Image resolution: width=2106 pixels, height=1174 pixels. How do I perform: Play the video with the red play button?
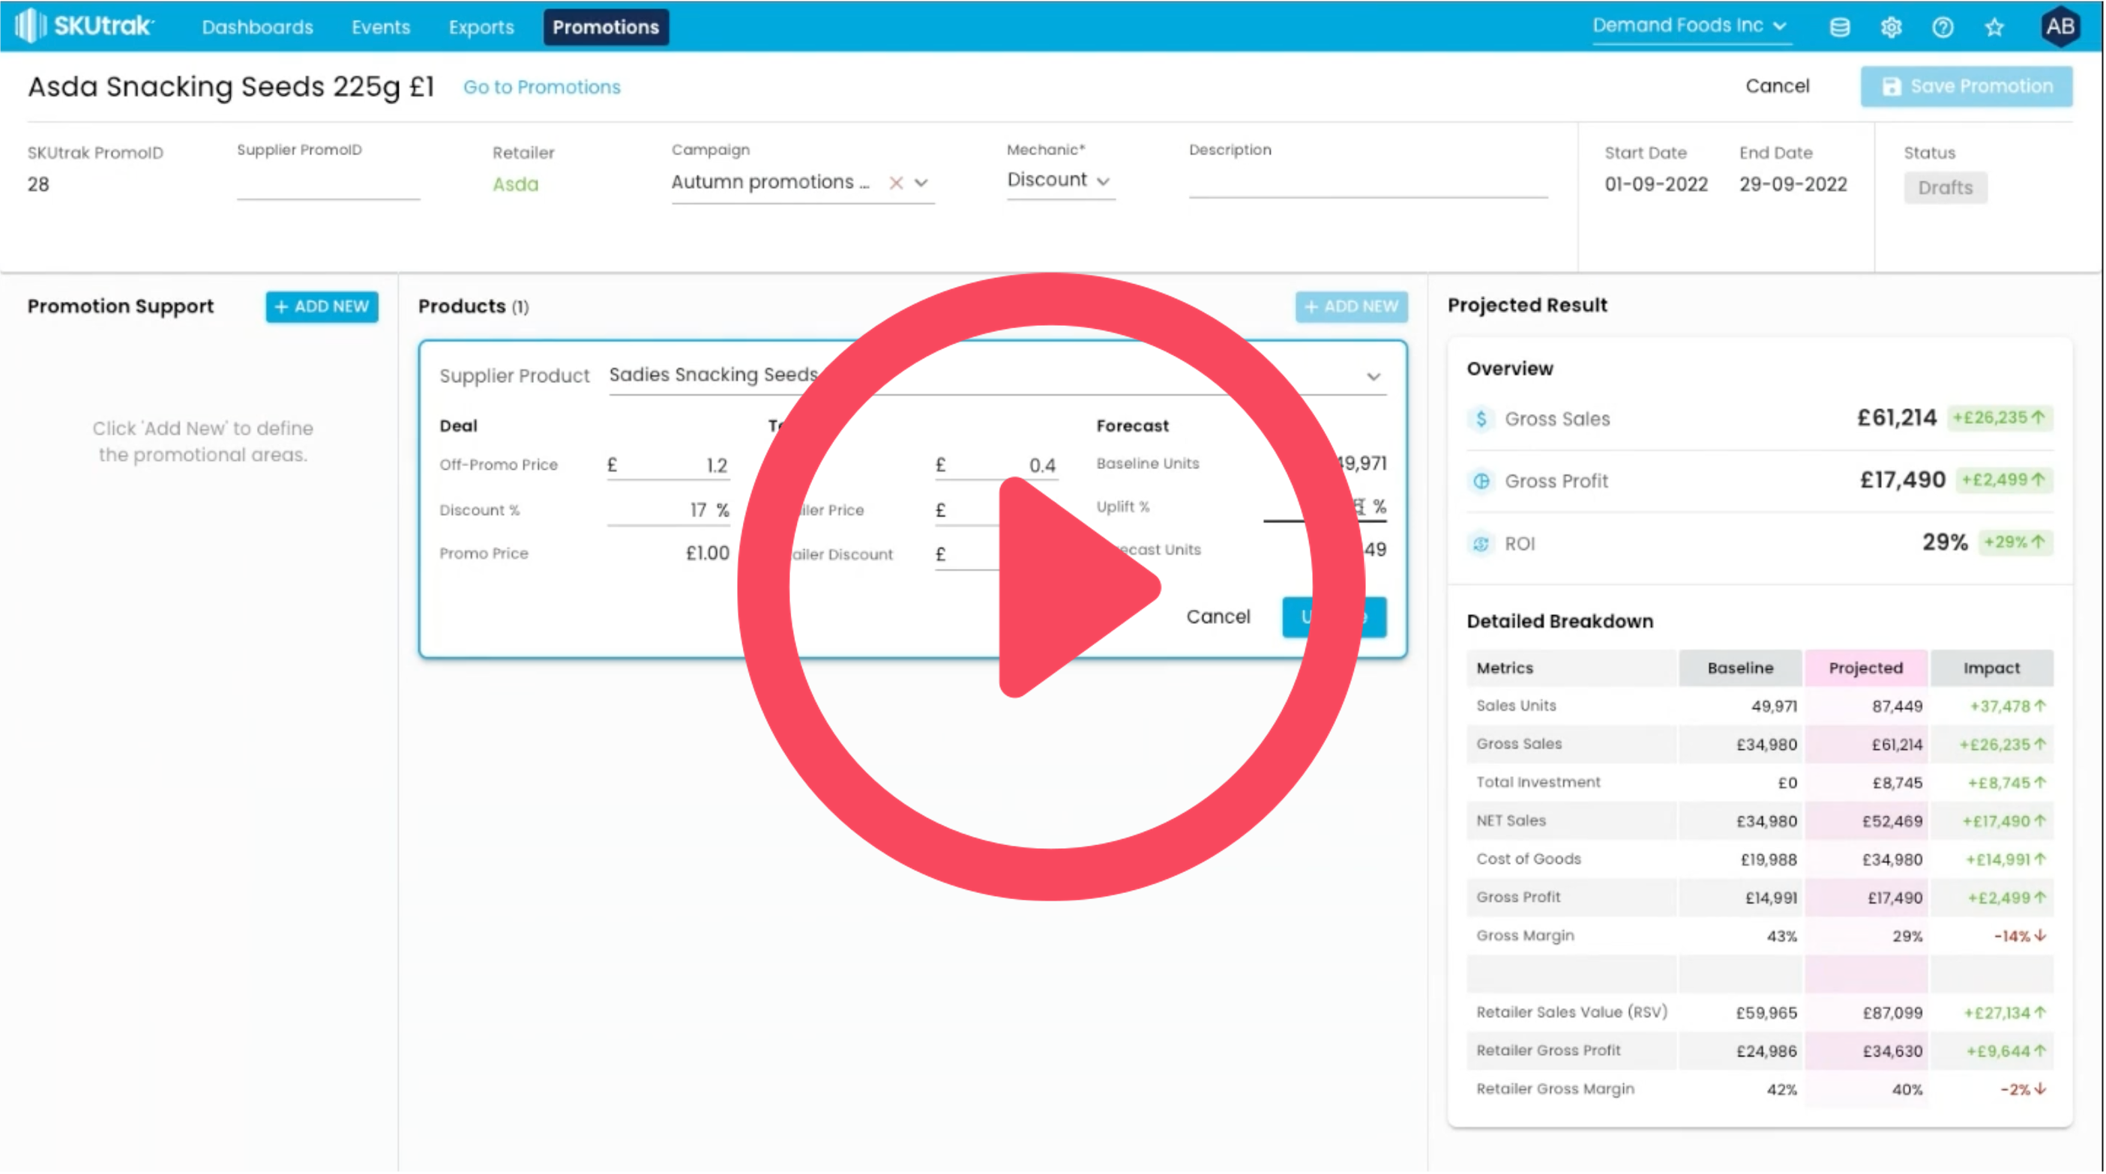pos(1050,587)
